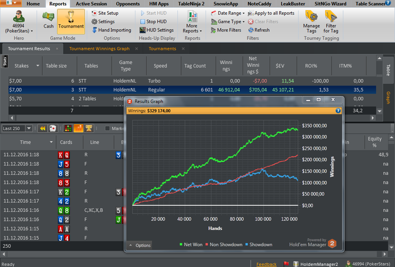Viewport: 395px width, 267px height.
Task: Sort by ITM% column header
Action: click(x=345, y=65)
